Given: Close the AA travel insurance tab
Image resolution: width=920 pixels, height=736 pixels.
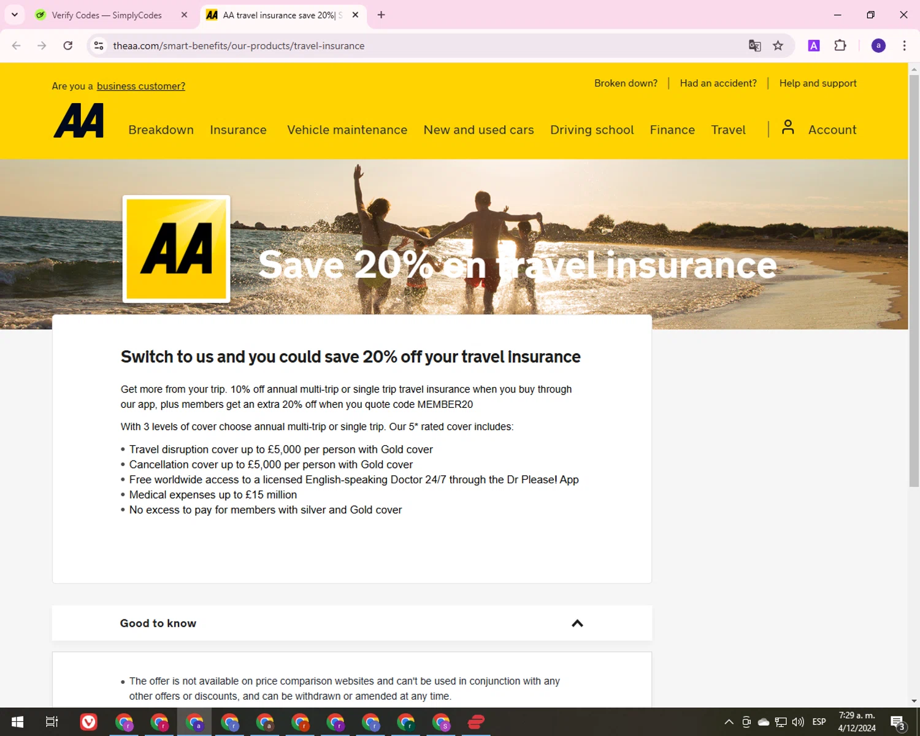Looking at the screenshot, I should 355,15.
